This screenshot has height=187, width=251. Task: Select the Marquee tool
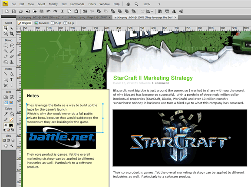click(6, 46)
